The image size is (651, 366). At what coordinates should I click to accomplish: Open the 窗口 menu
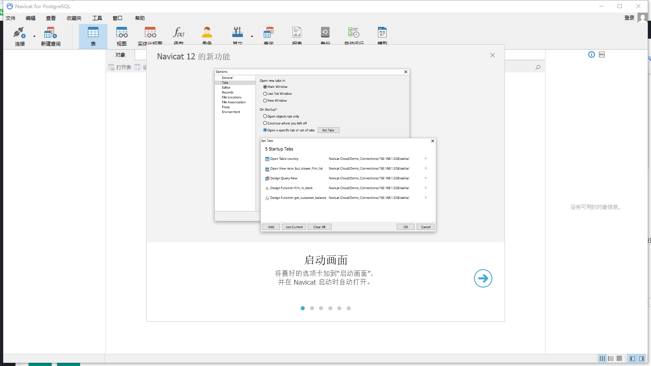118,18
